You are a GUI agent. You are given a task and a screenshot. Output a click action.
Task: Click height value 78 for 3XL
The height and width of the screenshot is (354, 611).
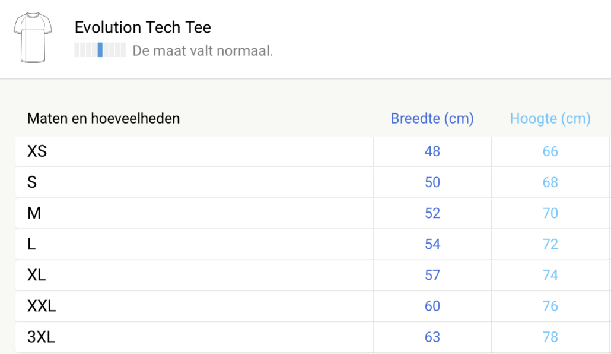pyautogui.click(x=550, y=337)
